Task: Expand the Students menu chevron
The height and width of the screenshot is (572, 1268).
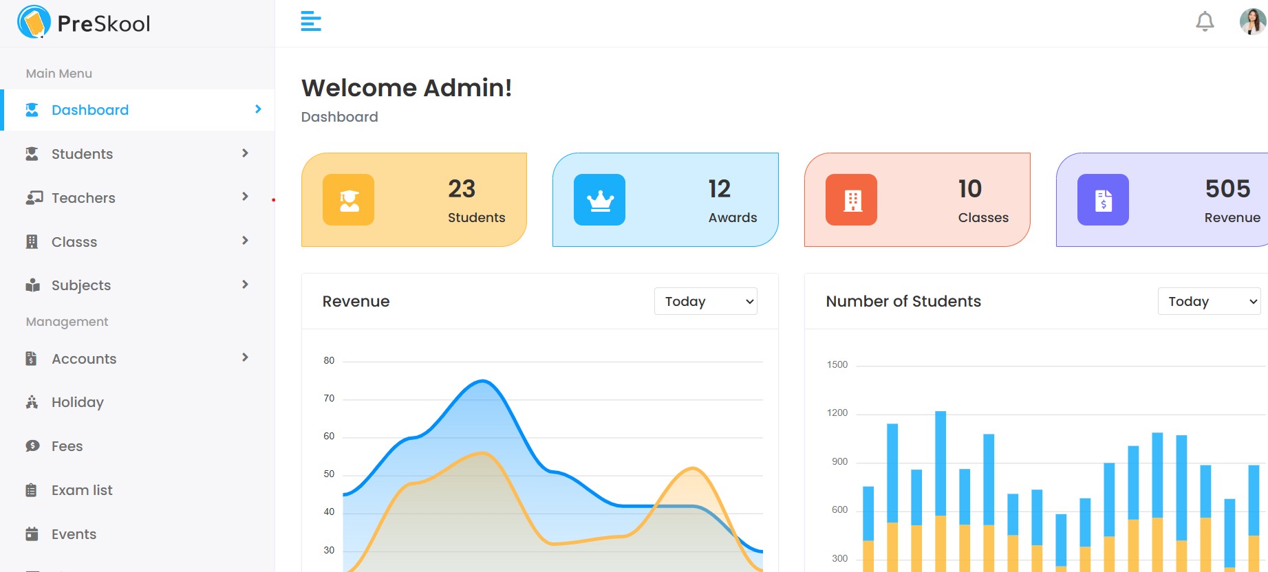Action: click(245, 153)
